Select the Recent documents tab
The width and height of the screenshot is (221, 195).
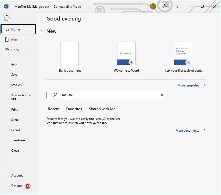pos(54,109)
